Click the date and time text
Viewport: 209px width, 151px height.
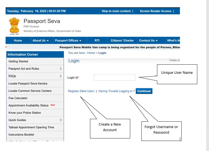tap(36, 11)
